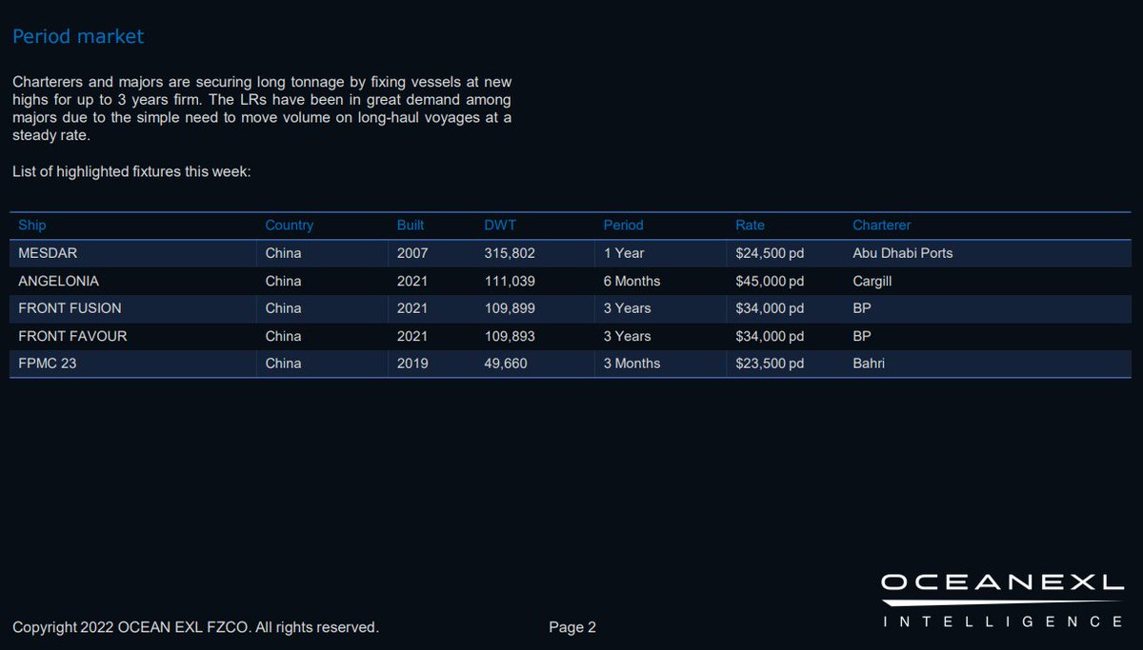Click the 'Page 2' footer label
Viewport: 1143px width, 650px height.
click(x=572, y=627)
